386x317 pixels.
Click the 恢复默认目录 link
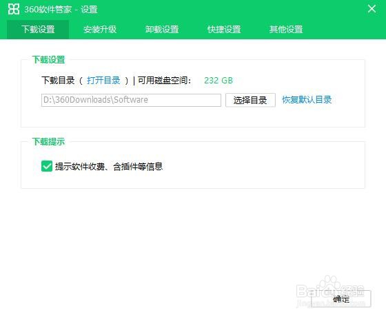click(x=307, y=100)
